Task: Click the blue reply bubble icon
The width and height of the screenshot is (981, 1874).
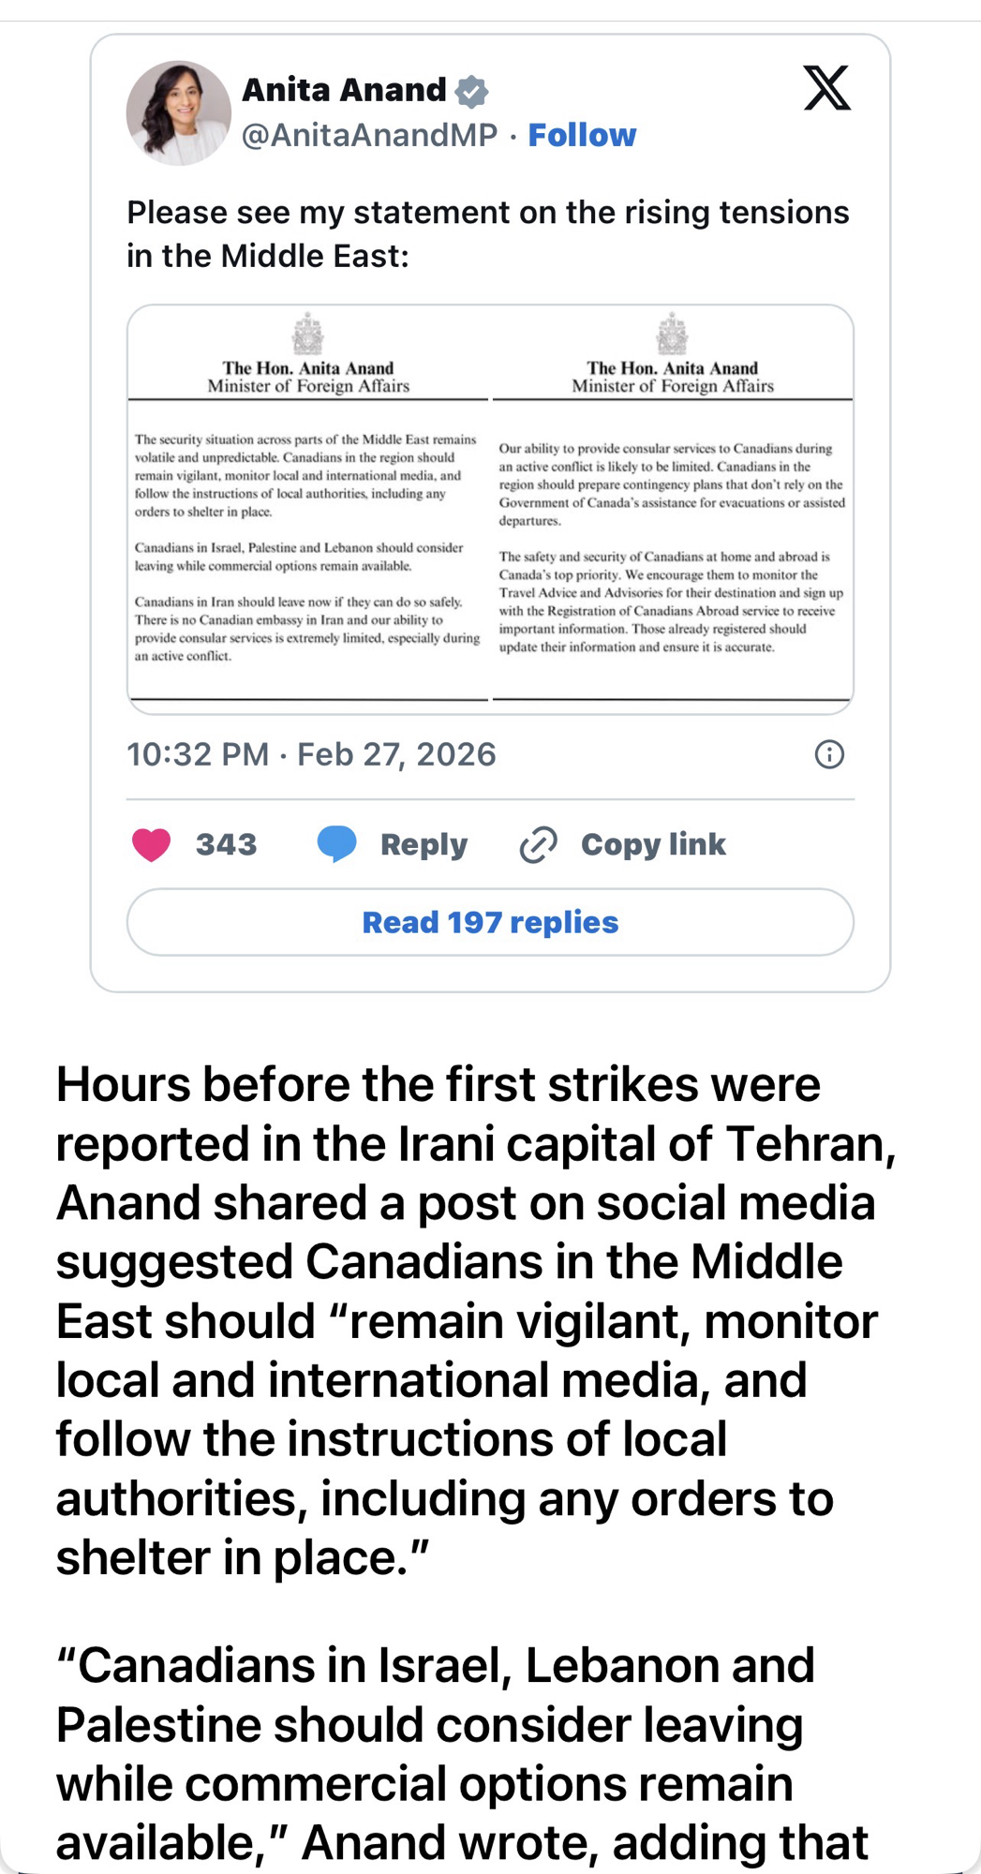Action: (x=336, y=843)
